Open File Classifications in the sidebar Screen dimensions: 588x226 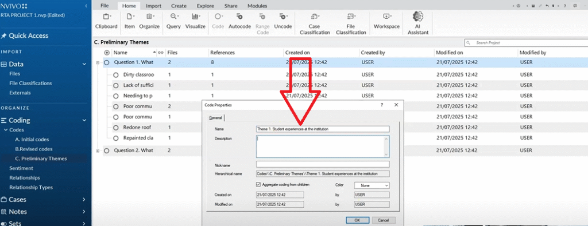pyautogui.click(x=31, y=84)
